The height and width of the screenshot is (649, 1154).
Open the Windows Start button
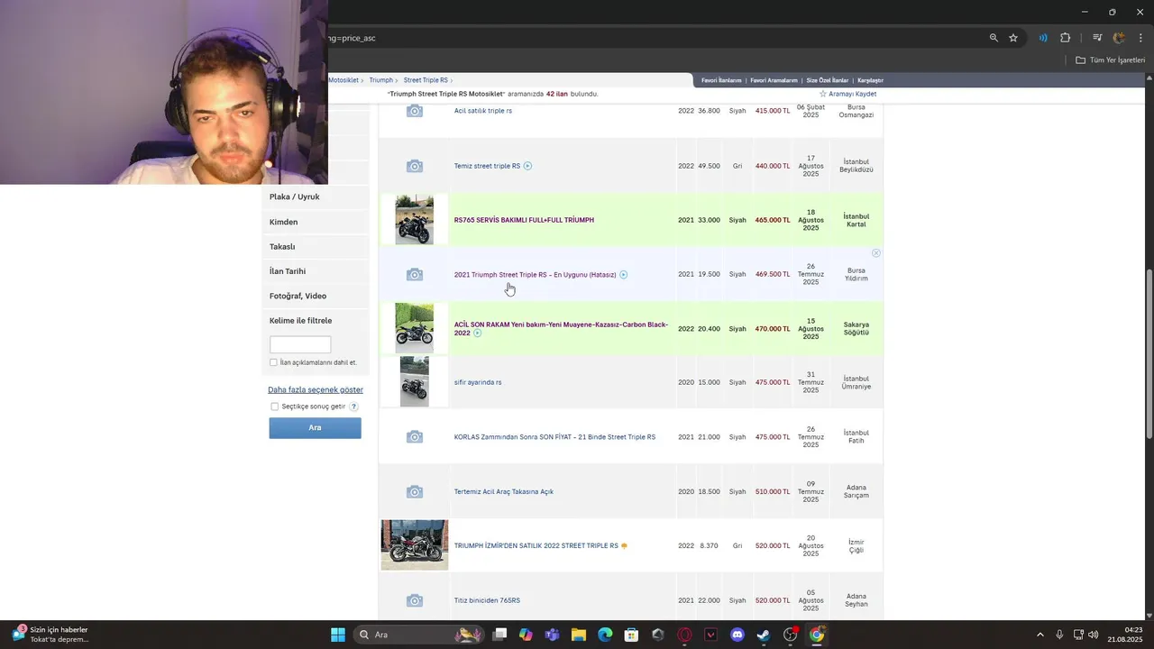coord(338,635)
